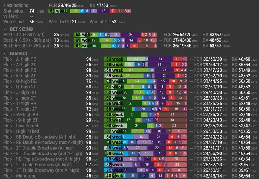Click the green weak segment in Stat value bar
The height and width of the screenshot is (179, 259).
coord(55,11)
